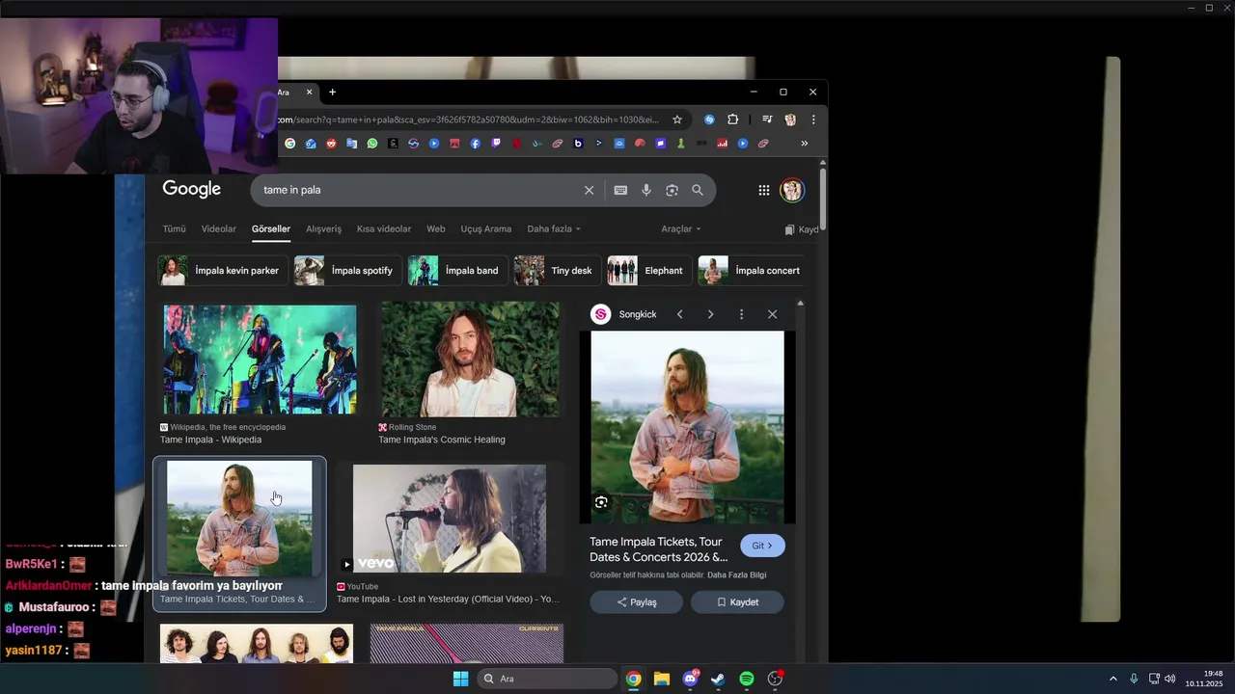This screenshot has width=1235, height=694.
Task: Show hidden system tray icons
Action: click(x=1112, y=679)
